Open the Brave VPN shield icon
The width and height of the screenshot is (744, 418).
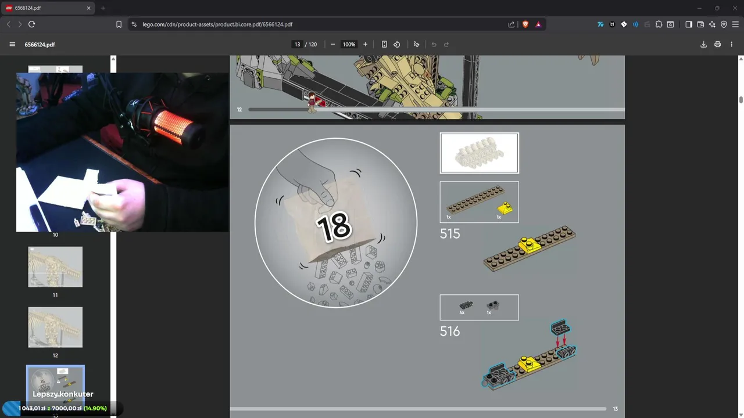(724, 24)
